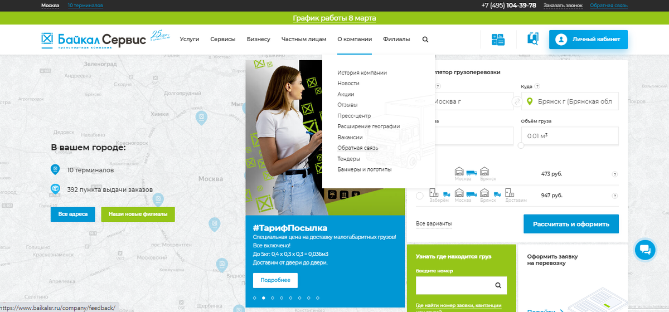Click the '10 терминалов' link in the top bar
Viewport: 669px width, 312px height.
click(x=85, y=6)
